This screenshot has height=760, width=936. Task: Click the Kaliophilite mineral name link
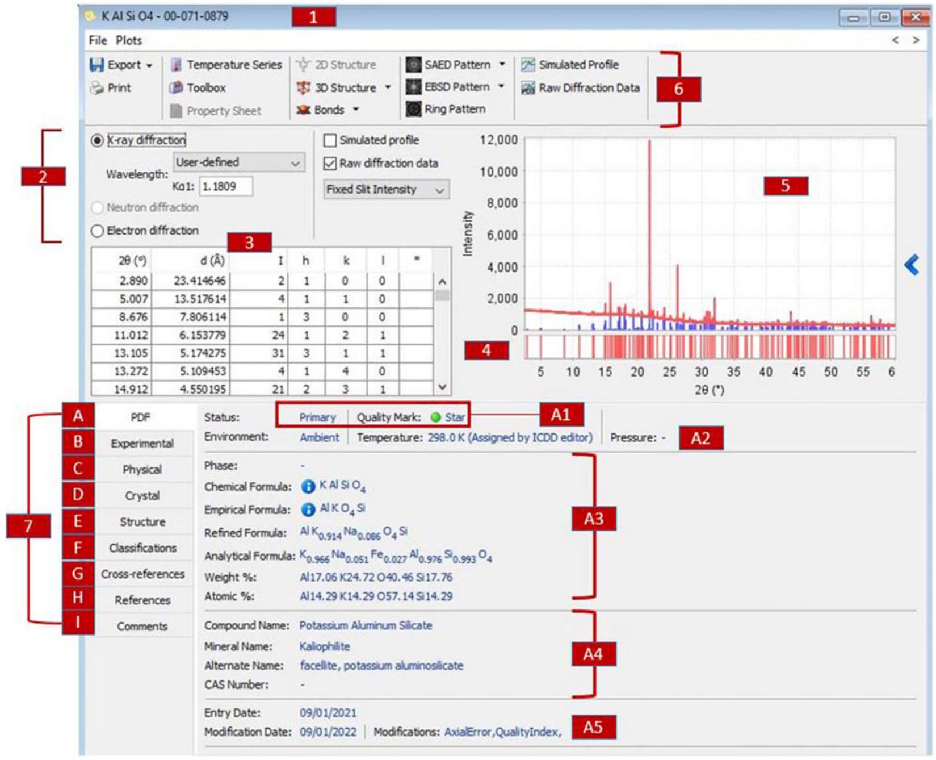(x=325, y=646)
